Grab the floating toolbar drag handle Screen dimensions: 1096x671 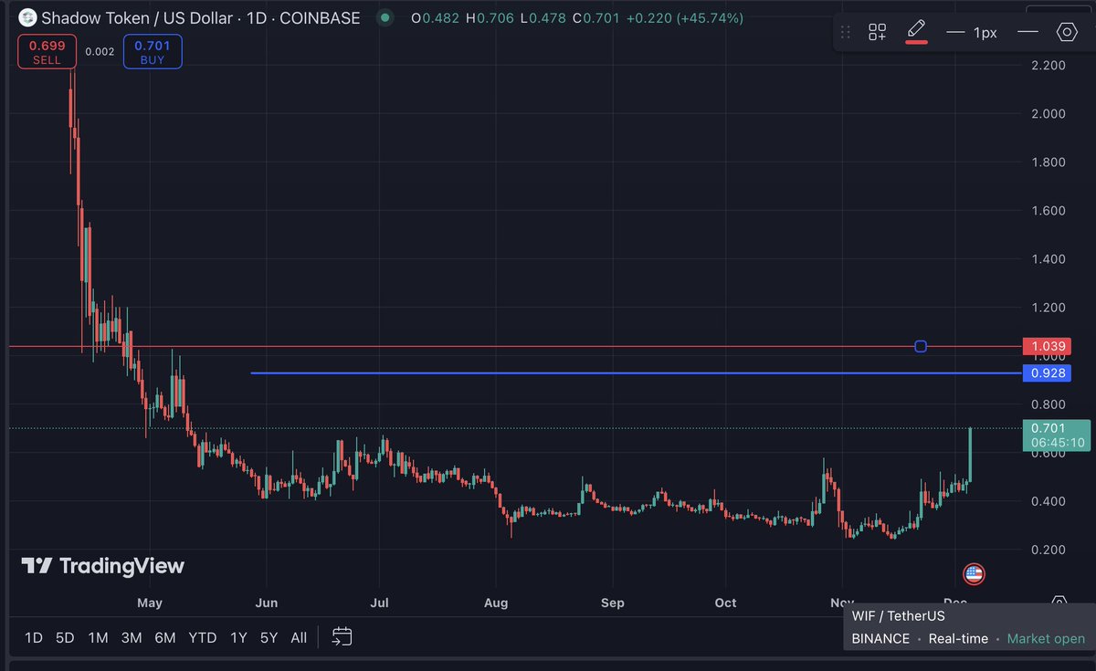point(846,32)
